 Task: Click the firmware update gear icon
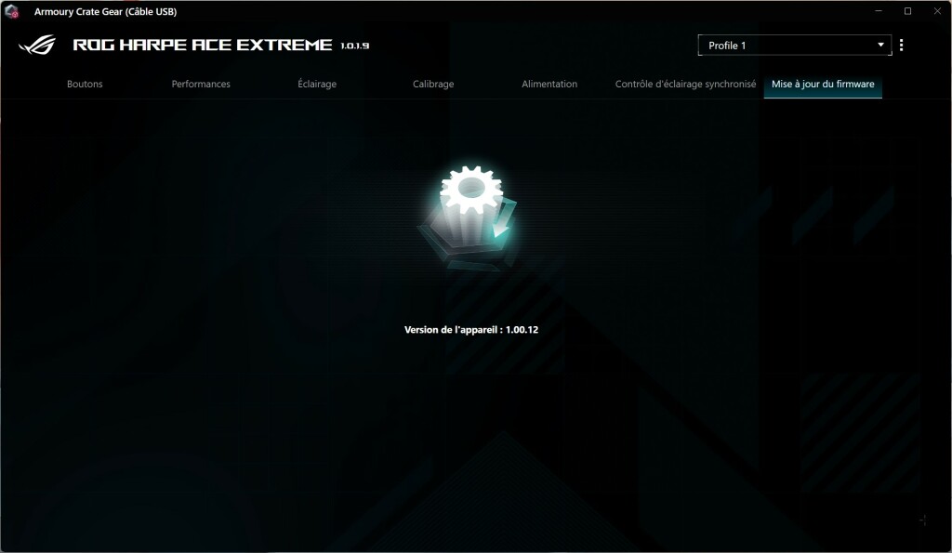click(x=470, y=217)
